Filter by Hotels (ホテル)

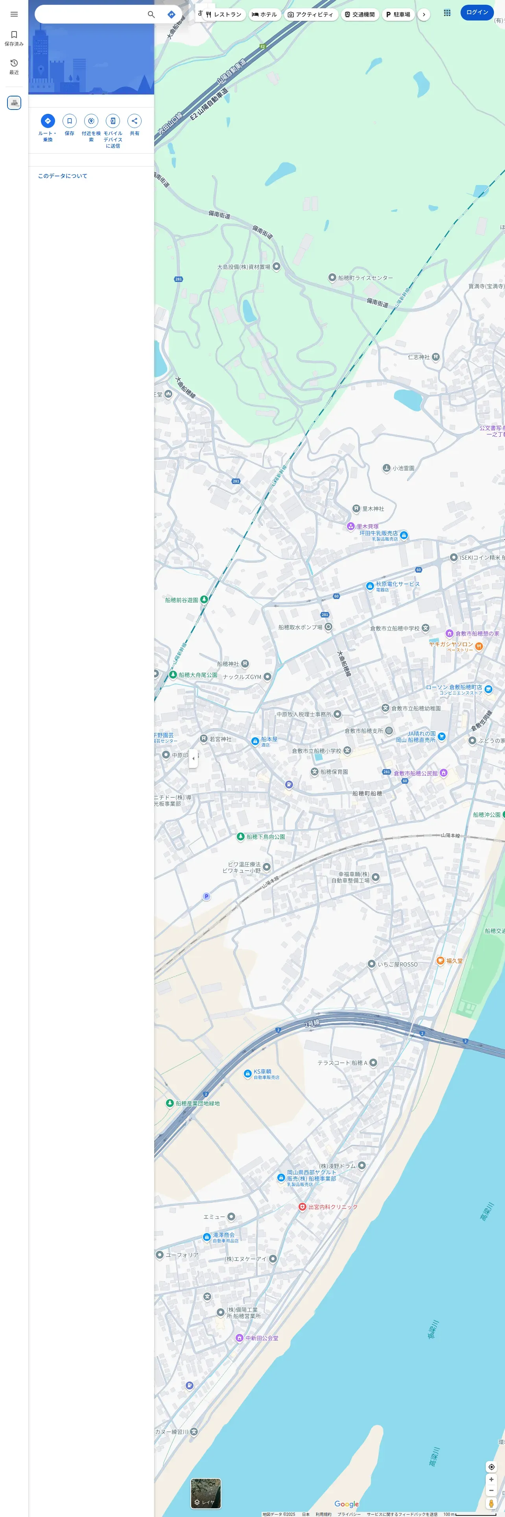[x=265, y=14]
